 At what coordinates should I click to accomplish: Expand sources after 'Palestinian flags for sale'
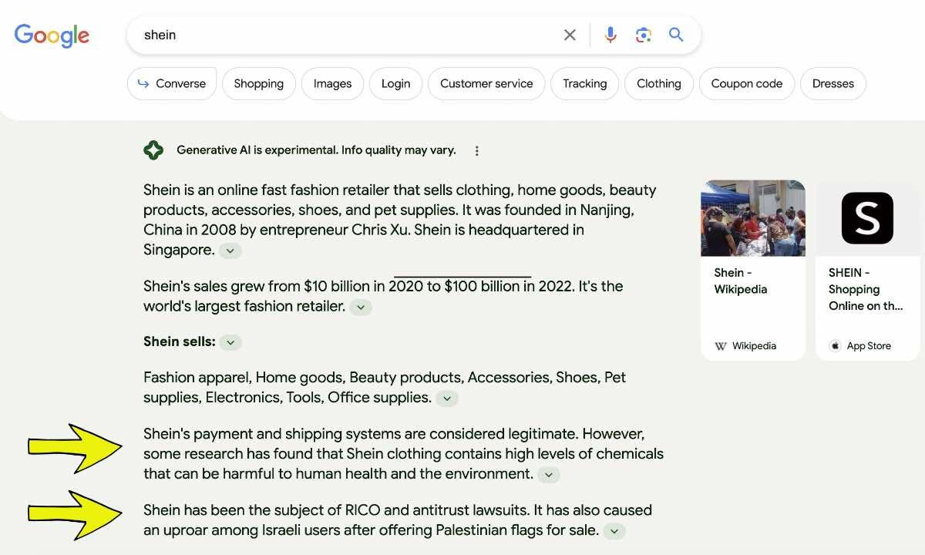click(x=614, y=531)
